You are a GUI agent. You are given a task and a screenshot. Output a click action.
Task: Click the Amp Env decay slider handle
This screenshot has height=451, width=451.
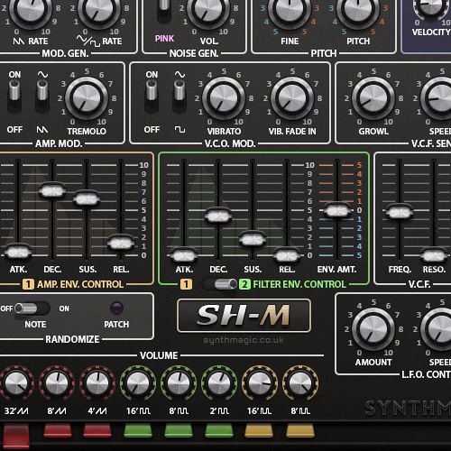pyautogui.click(x=52, y=190)
